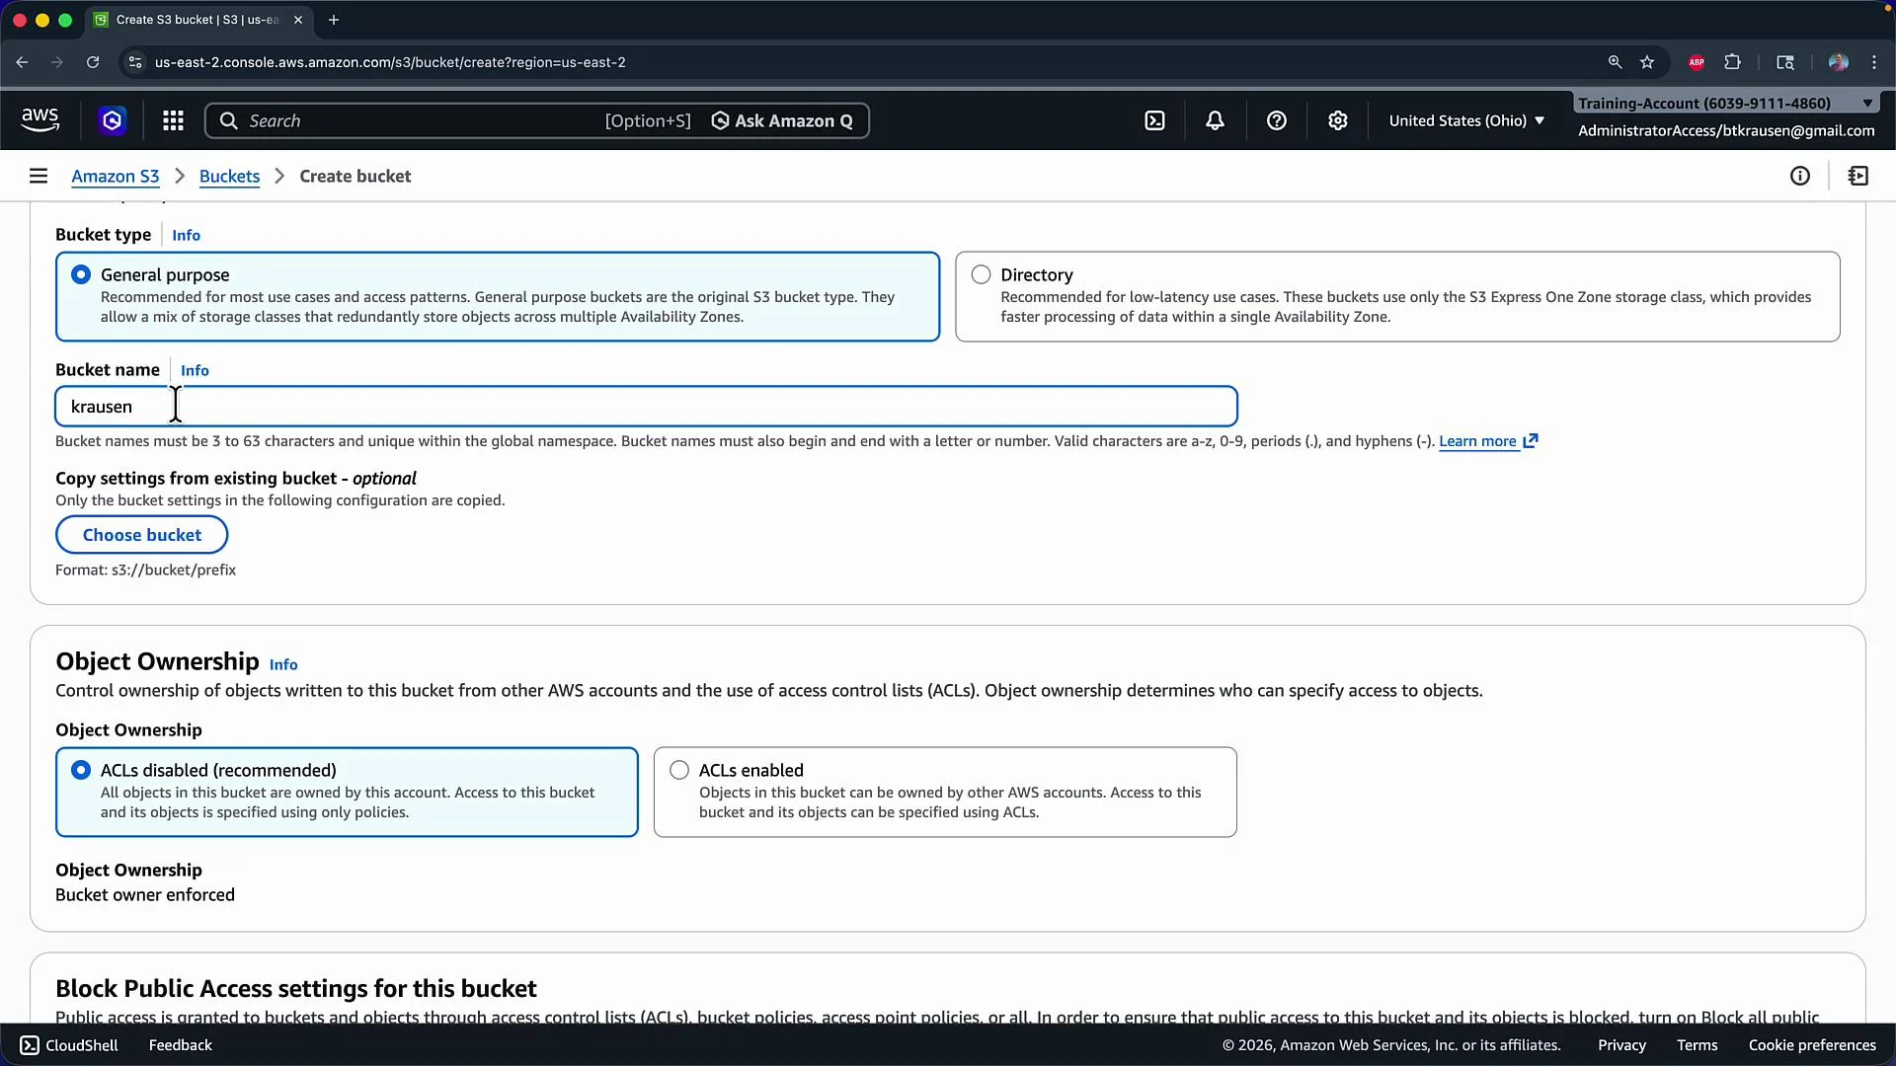Click the search magnifier icon in the AWS search bar

228,120
